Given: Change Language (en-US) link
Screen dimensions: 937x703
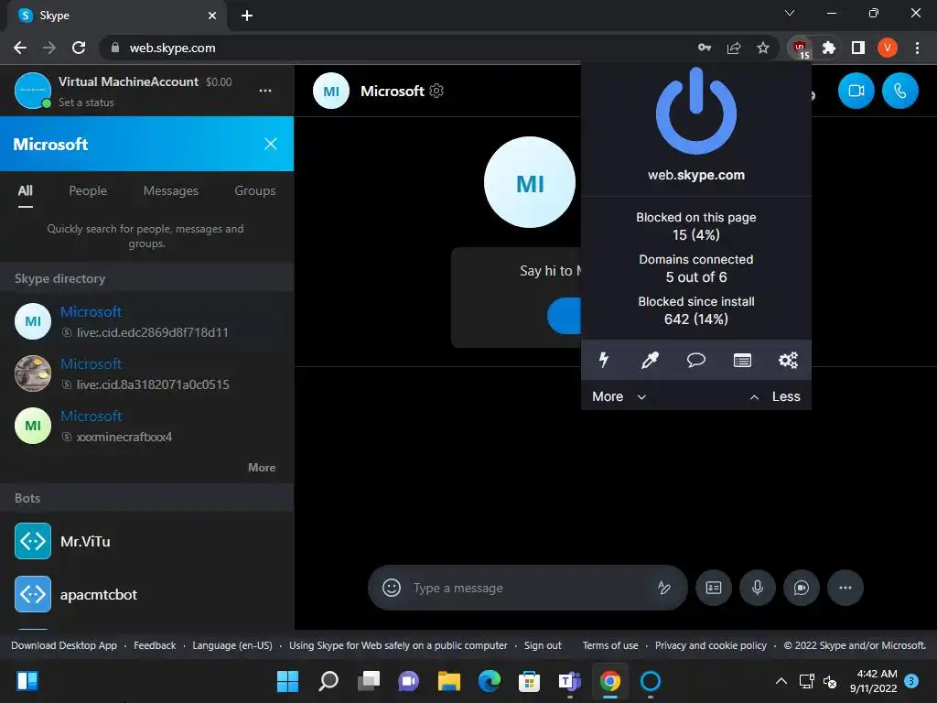Looking at the screenshot, I should pyautogui.click(x=232, y=645).
